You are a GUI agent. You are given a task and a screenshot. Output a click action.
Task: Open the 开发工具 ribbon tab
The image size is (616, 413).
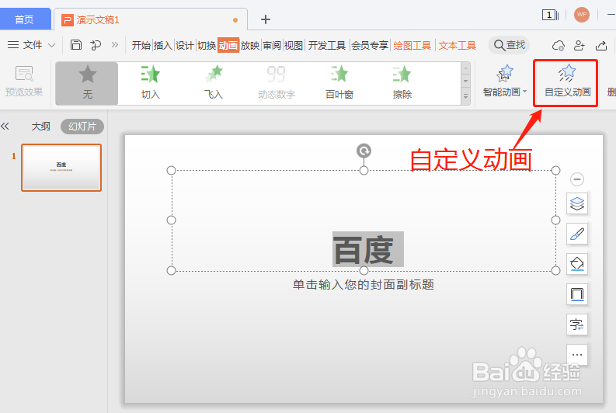pos(326,46)
